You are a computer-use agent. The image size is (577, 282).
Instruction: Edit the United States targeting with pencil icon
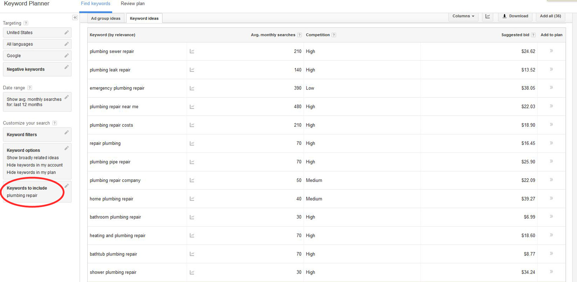click(66, 32)
